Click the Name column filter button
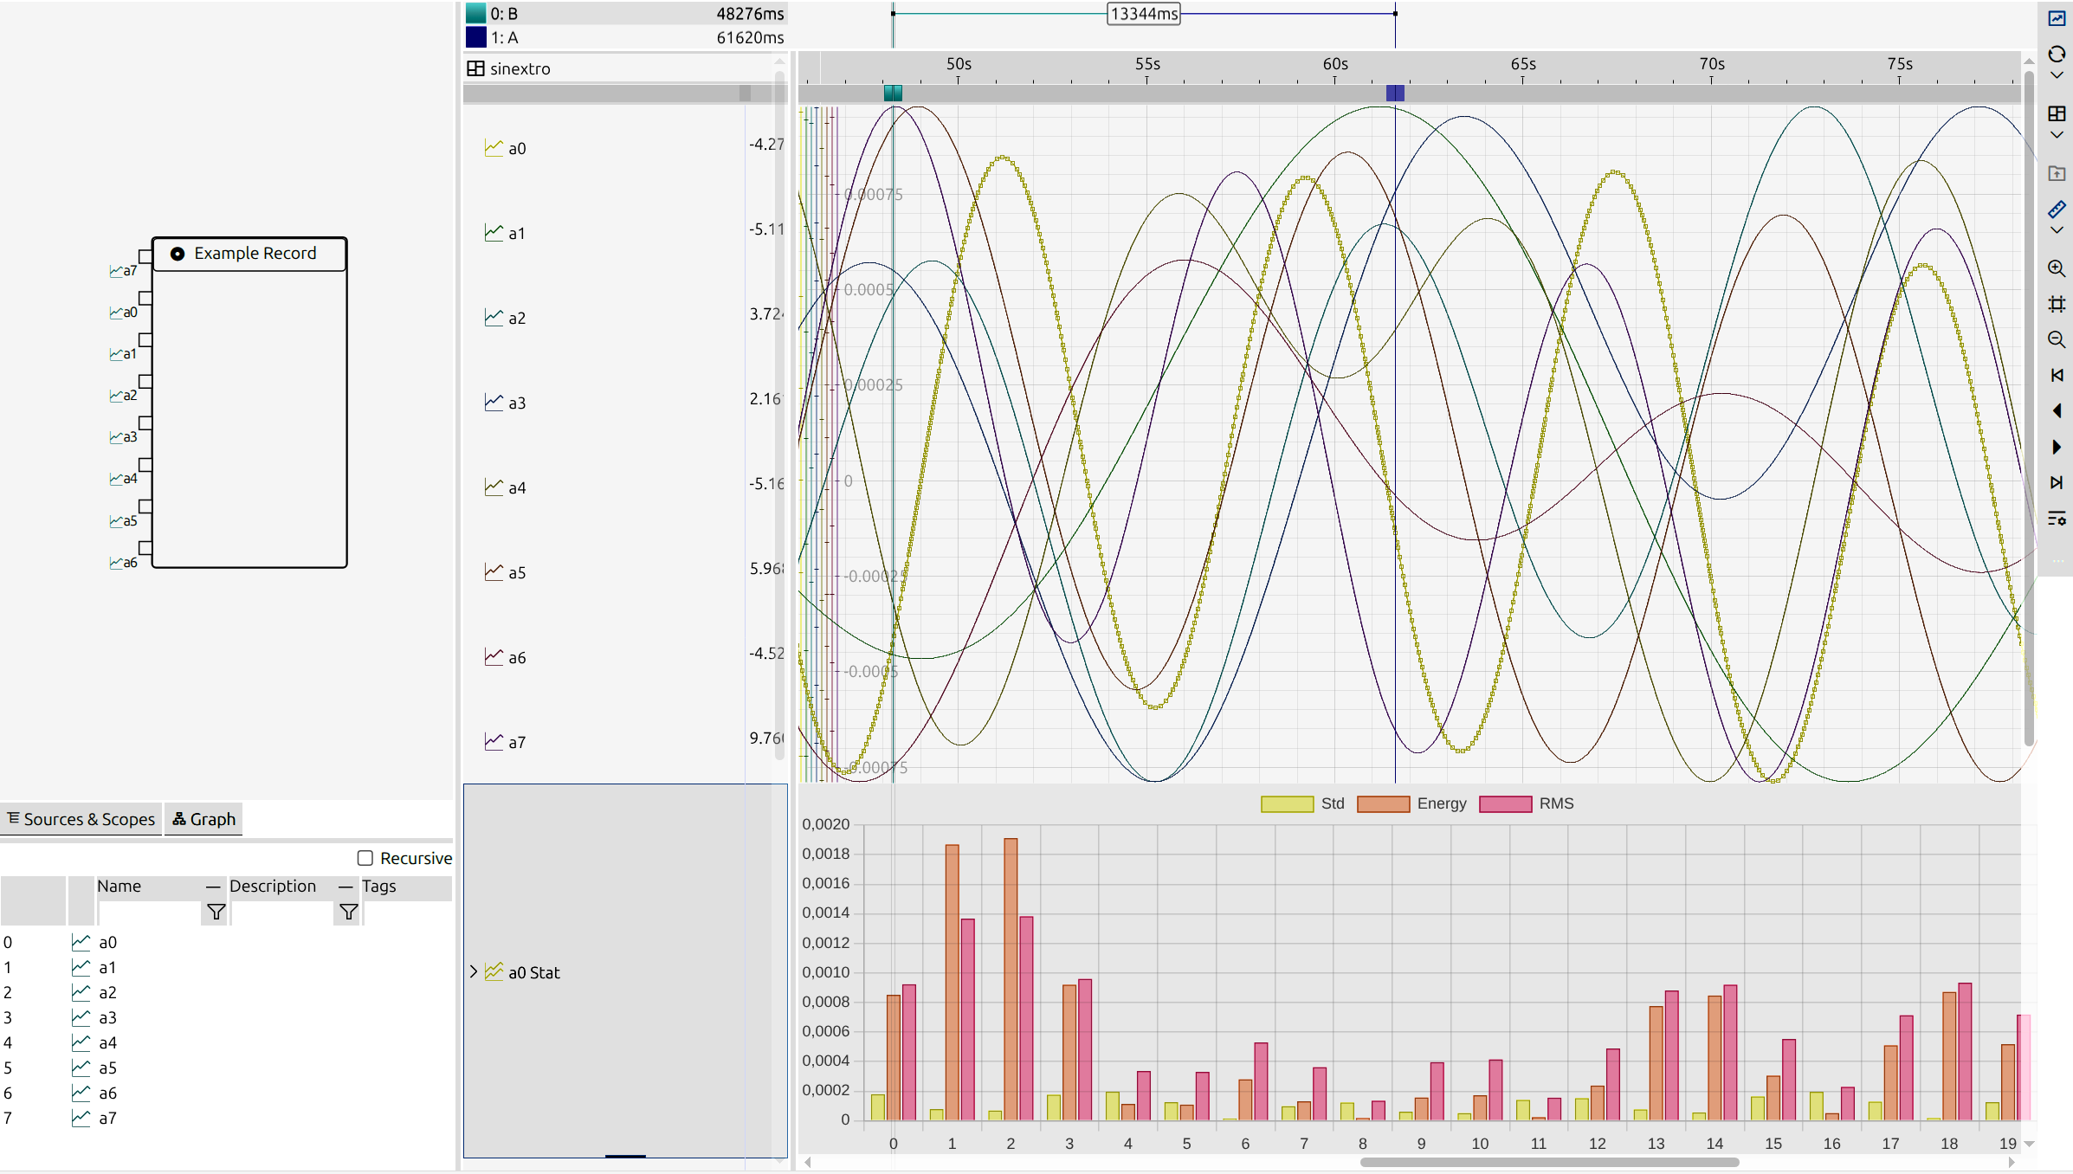Viewport: 2073px width, 1174px height. [216, 912]
